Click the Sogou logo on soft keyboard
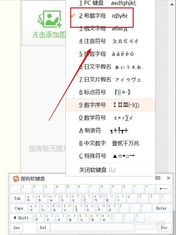The height and width of the screenshot is (235, 176). tap(16, 179)
